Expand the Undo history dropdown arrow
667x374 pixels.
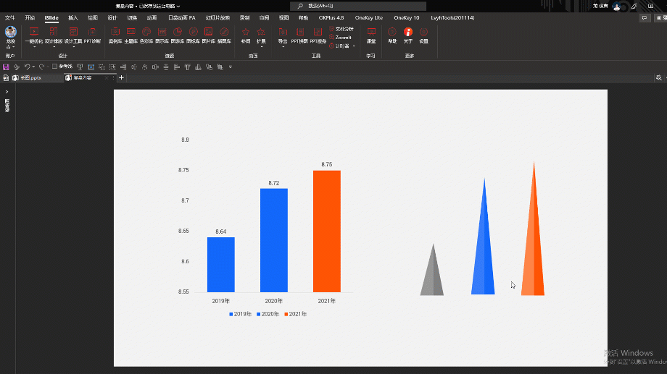tap(33, 67)
